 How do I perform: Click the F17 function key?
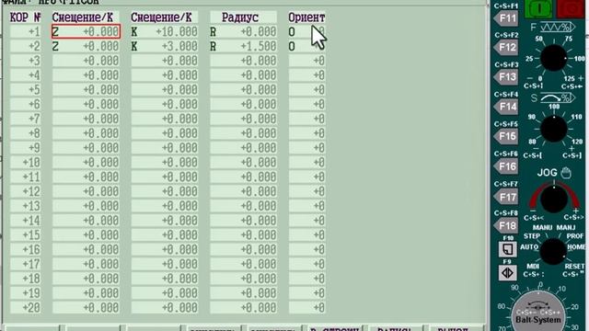(x=506, y=197)
